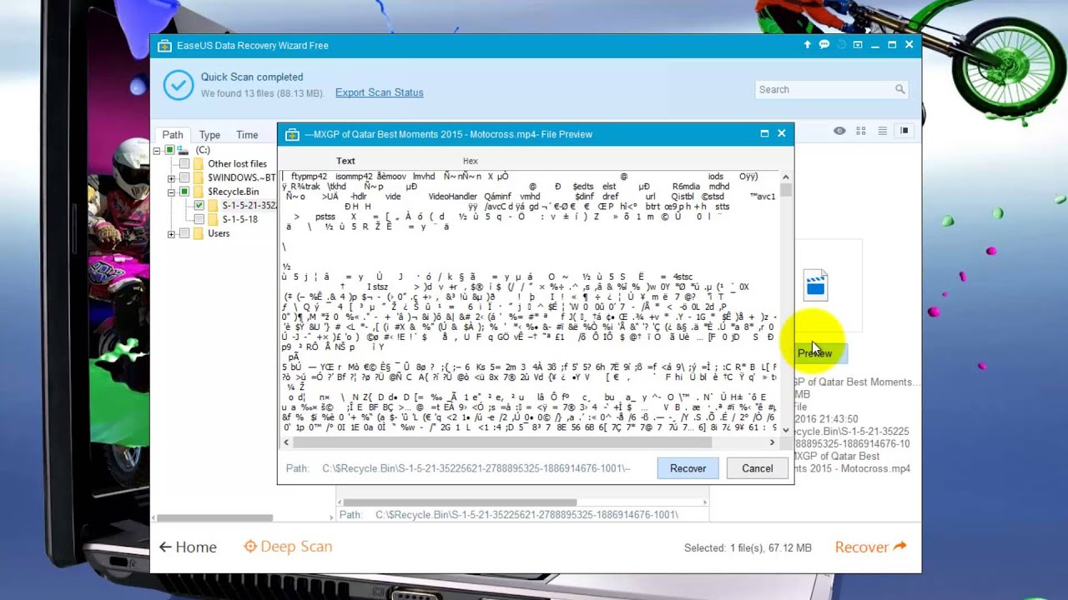Image resolution: width=1068 pixels, height=600 pixels.
Task: Start a Deep Scan
Action: (x=288, y=547)
